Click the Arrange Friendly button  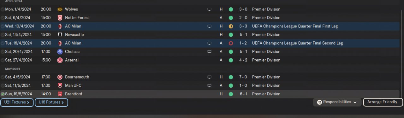(383, 102)
